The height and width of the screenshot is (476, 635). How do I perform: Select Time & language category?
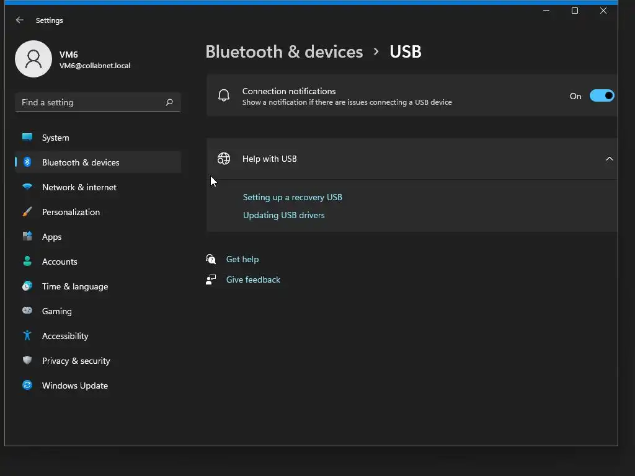click(x=74, y=286)
